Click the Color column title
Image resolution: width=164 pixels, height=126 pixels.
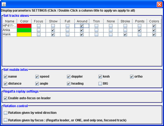24,21
